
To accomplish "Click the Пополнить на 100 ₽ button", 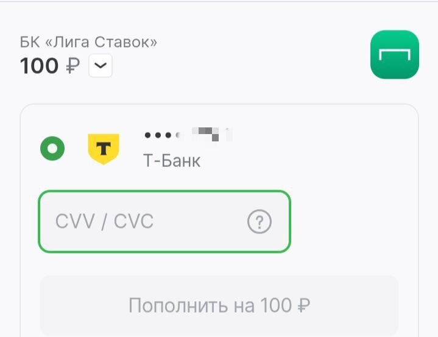I will click(219, 305).
